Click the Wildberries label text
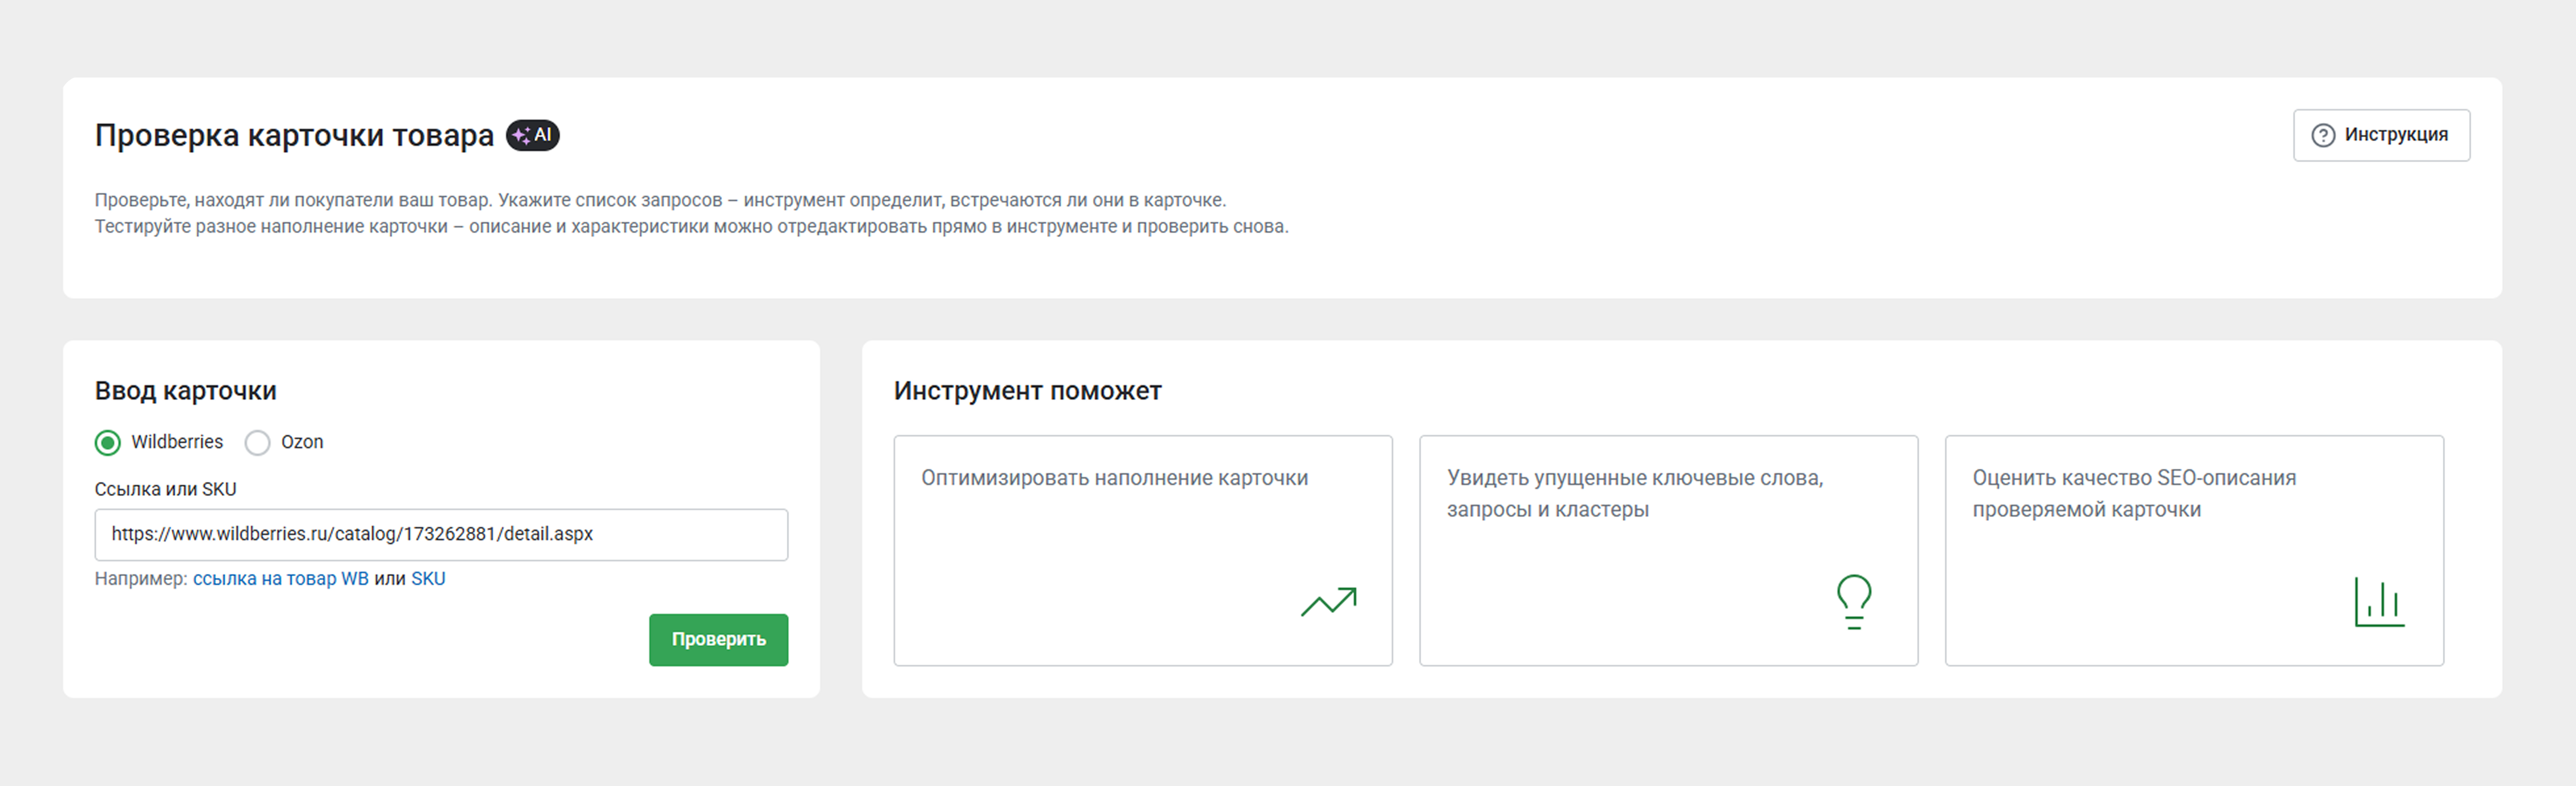Image resolution: width=2576 pixels, height=786 pixels. click(177, 442)
